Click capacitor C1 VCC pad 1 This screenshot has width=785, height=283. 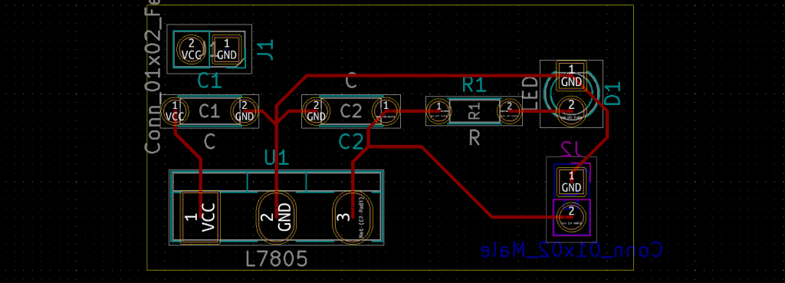175,111
